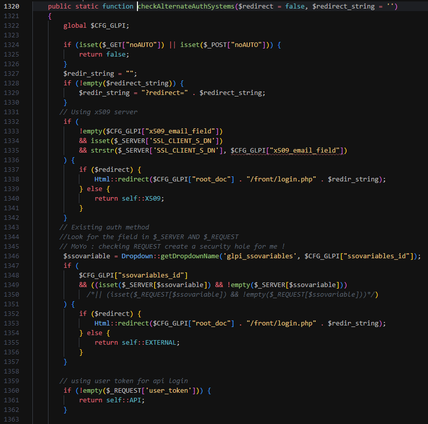
Task: Click line number 1346 in gutter
Action: click(x=11, y=256)
